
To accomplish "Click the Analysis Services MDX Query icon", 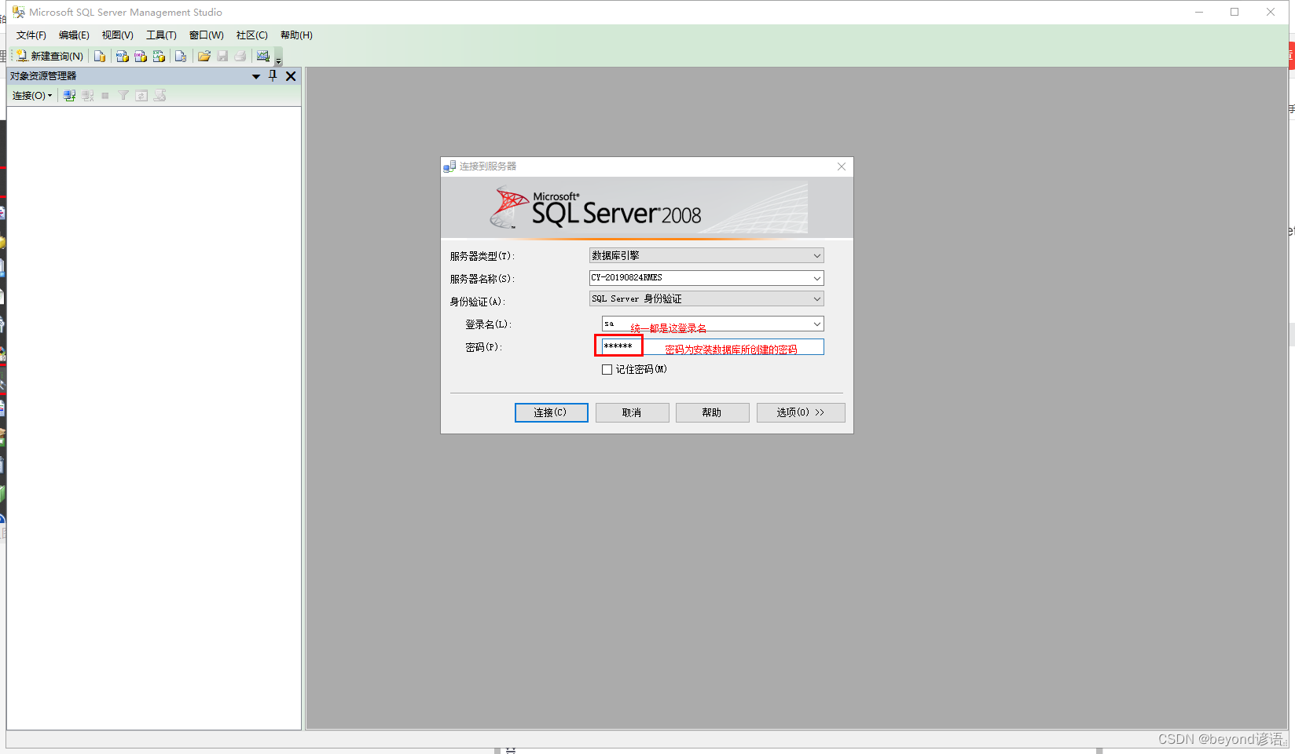I will click(122, 56).
